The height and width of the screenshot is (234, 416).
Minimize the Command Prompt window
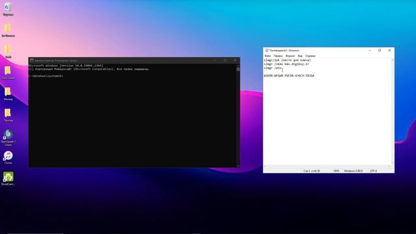click(215, 60)
